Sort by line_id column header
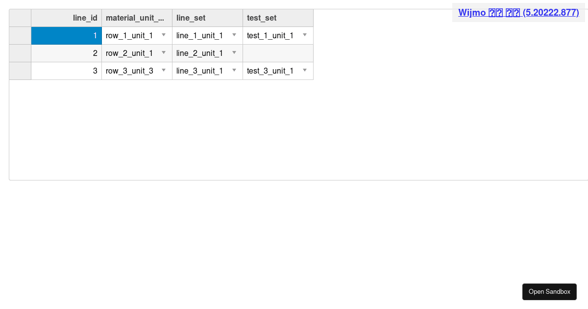This screenshot has height=309, width=588. tap(67, 18)
